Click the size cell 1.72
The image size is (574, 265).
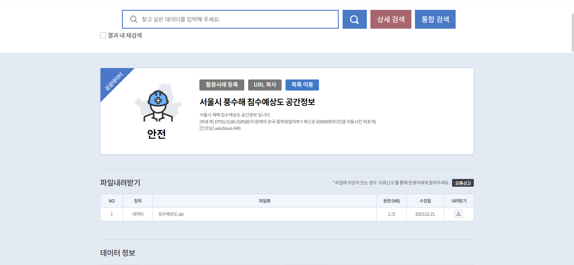[x=392, y=214]
